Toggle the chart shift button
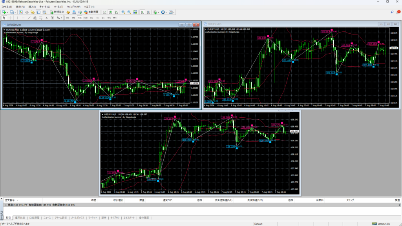This screenshot has width=402, height=226. (148, 12)
